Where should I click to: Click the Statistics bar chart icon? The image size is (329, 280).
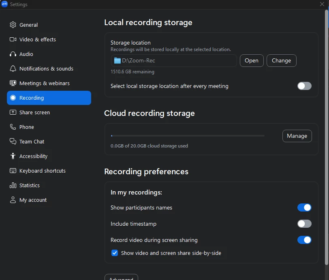pos(13,185)
